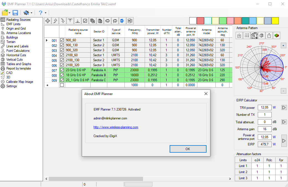288x187 pixels.
Task: Click the play arrow next to Total attenuation
Action: 284,122
